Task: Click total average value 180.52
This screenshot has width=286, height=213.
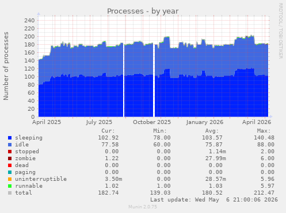Action: [x=212, y=193]
